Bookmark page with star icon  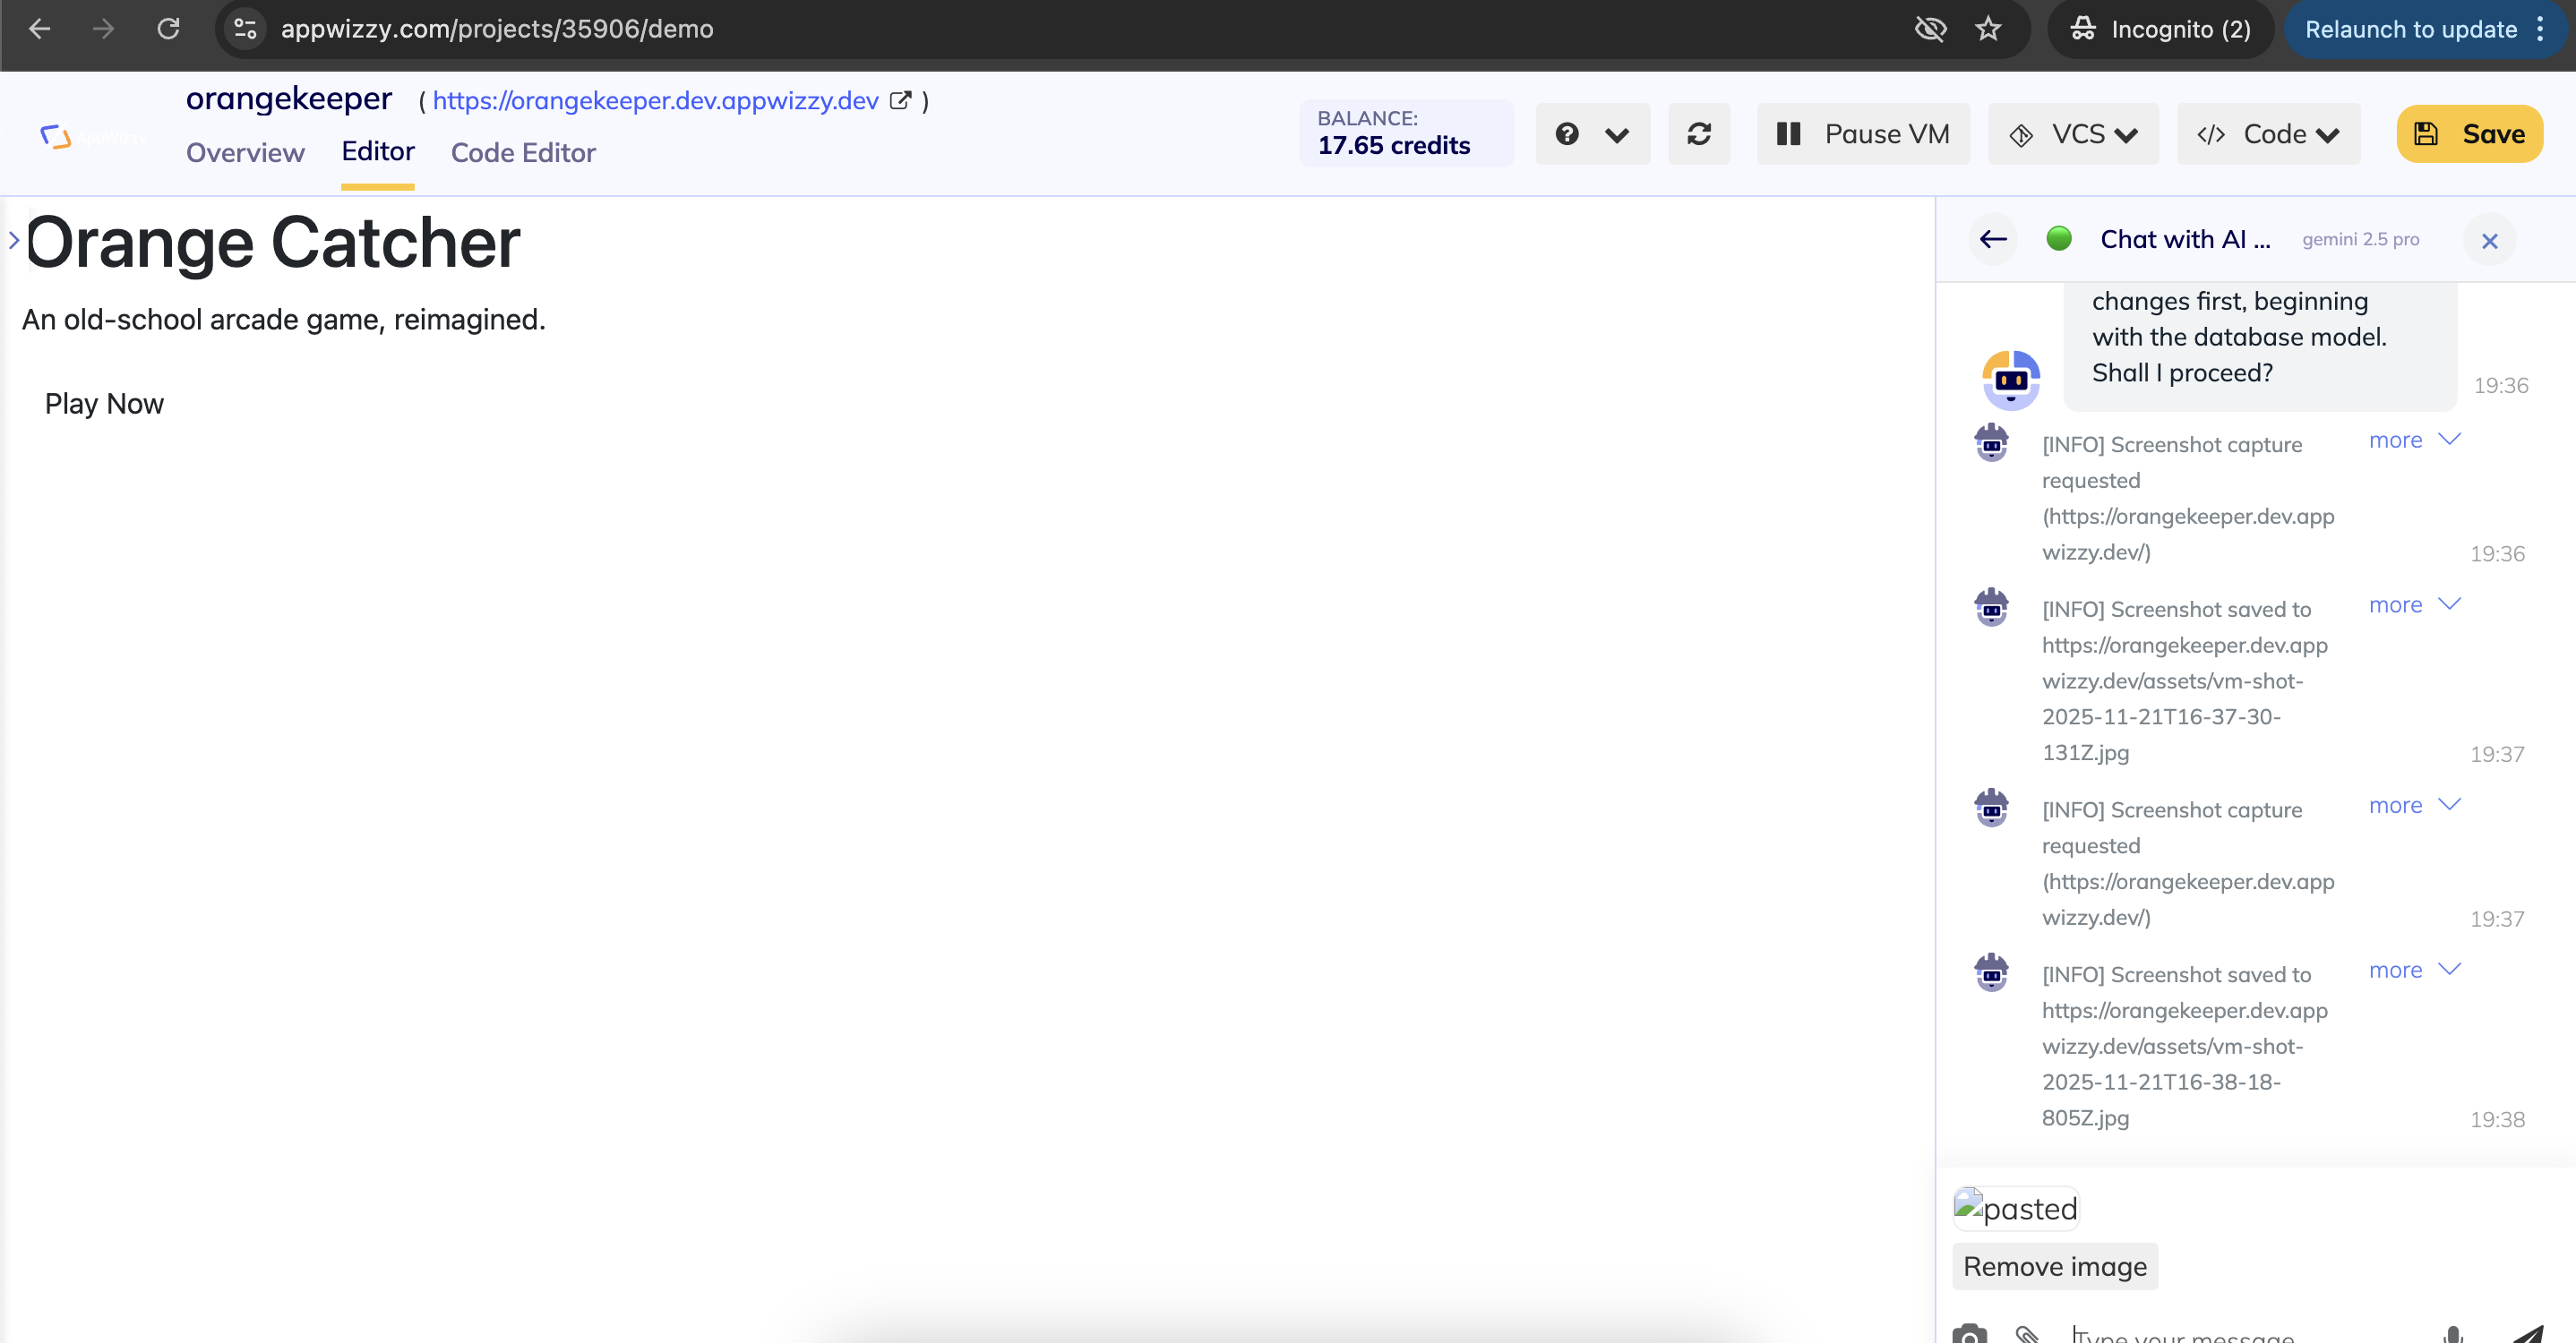pyautogui.click(x=1988, y=29)
